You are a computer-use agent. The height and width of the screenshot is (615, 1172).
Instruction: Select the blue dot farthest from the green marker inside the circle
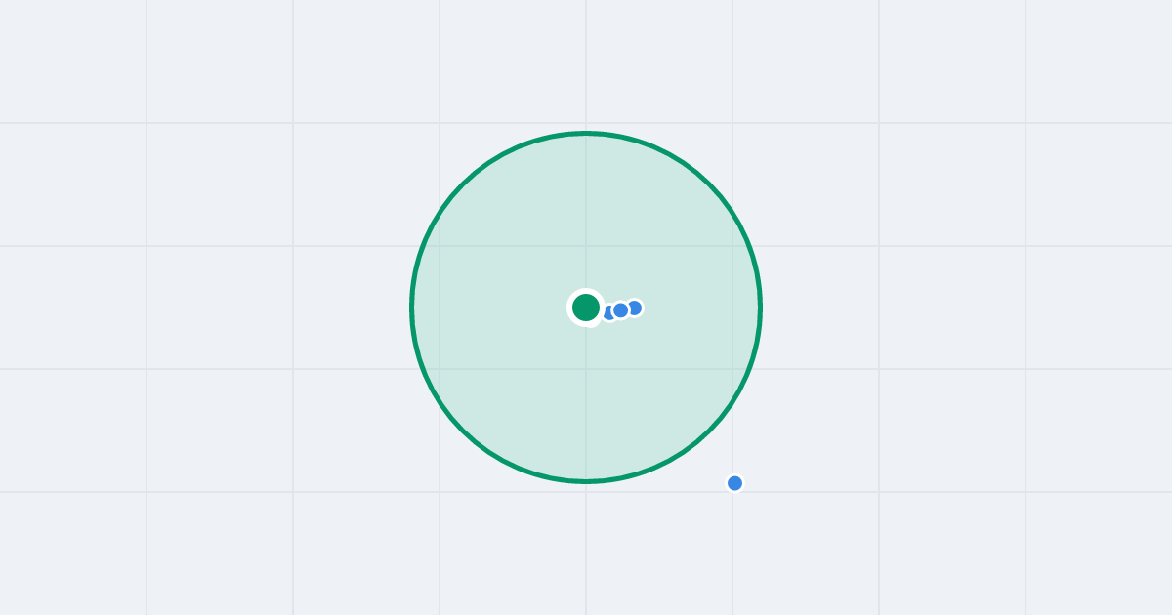click(x=634, y=307)
